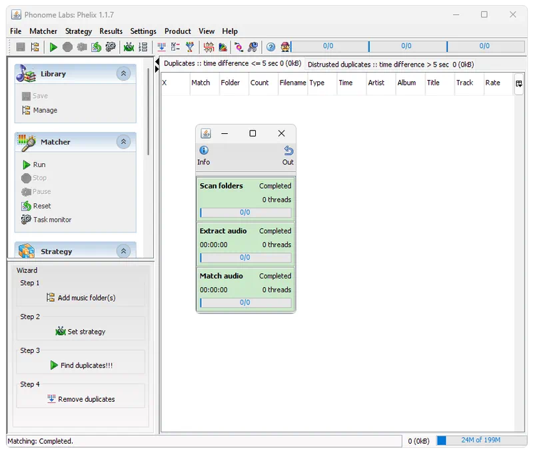Viewport: 533px width, 453px height.
Task: Sort by the Rate column header
Action: [498, 83]
